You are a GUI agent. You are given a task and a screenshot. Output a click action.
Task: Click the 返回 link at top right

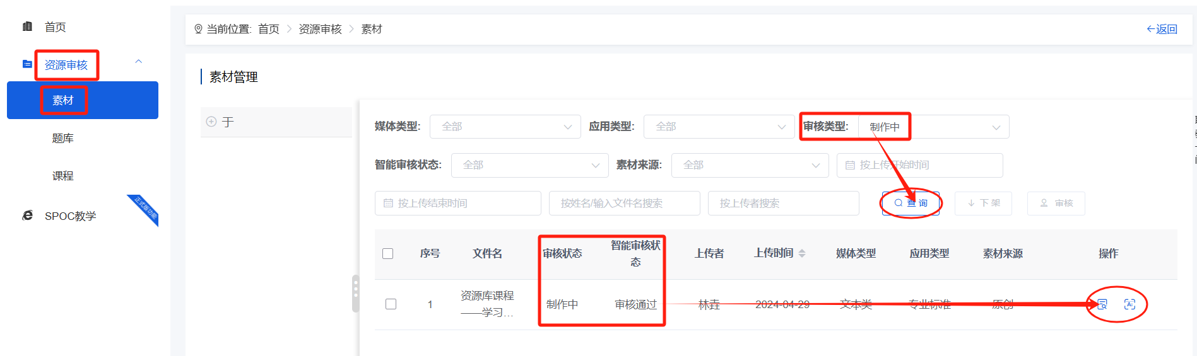pyautogui.click(x=1162, y=29)
